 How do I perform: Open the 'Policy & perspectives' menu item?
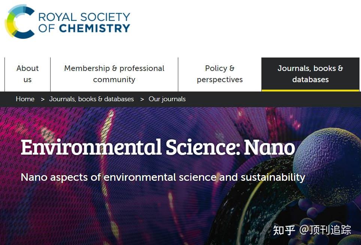pyautogui.click(x=219, y=74)
